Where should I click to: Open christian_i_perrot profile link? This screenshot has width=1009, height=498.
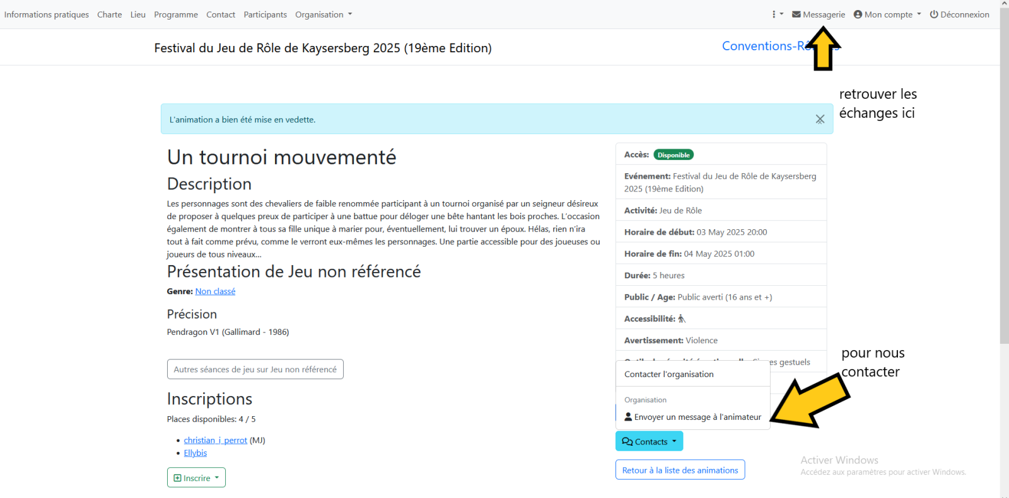coord(215,440)
